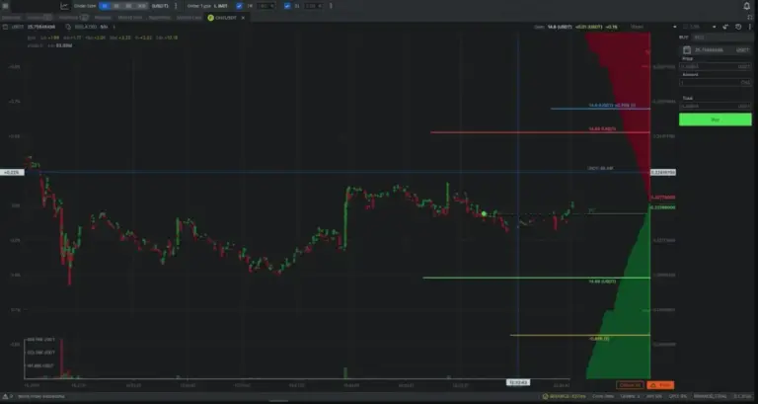Click the TP value input field

click(x=265, y=6)
